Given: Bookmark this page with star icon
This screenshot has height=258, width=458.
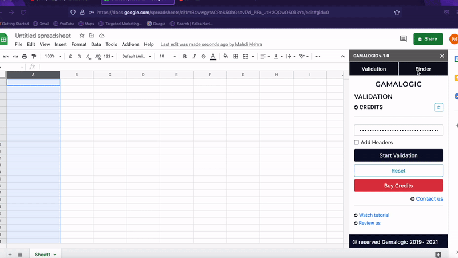Looking at the screenshot, I should 397,12.
